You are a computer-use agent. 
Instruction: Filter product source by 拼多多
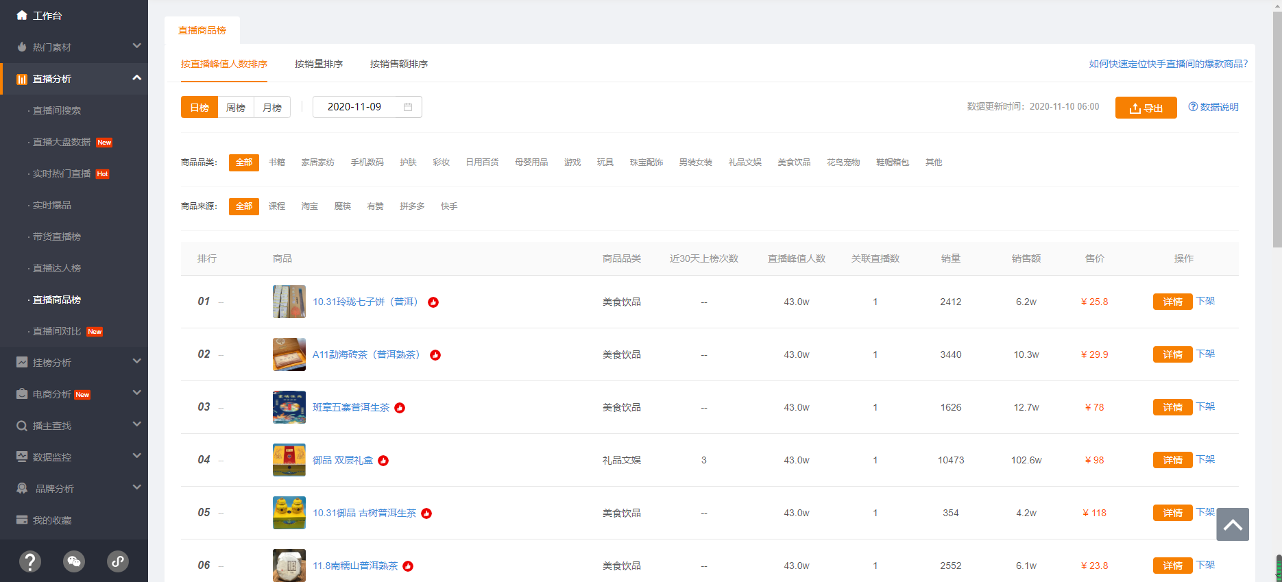tap(412, 206)
